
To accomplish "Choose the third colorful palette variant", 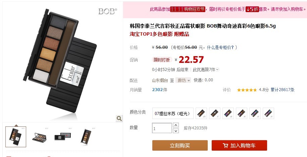I will (x=228, y=113).
